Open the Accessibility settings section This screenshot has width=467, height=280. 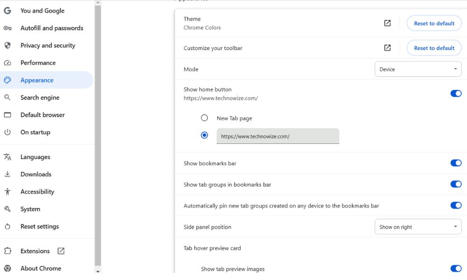(37, 192)
